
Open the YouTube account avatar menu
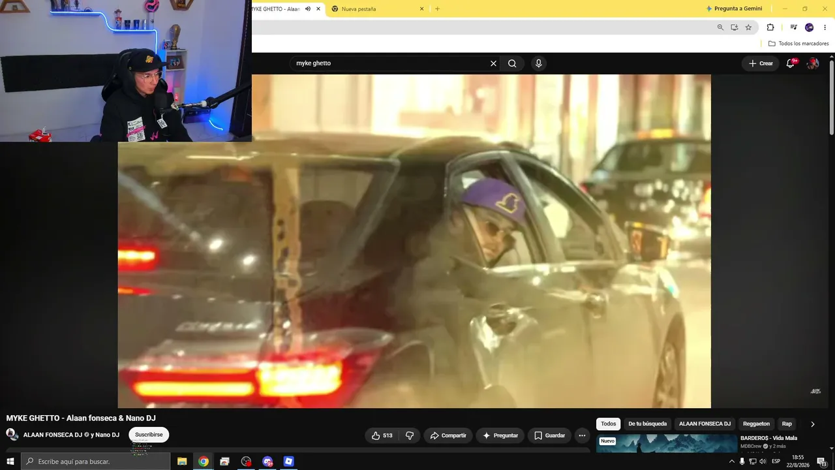813,63
